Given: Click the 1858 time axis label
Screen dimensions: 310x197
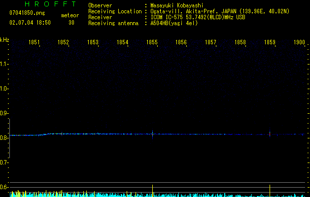Looking at the screenshot, I should point(240,42).
